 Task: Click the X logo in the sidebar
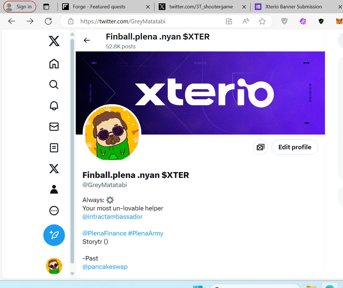coord(54,41)
